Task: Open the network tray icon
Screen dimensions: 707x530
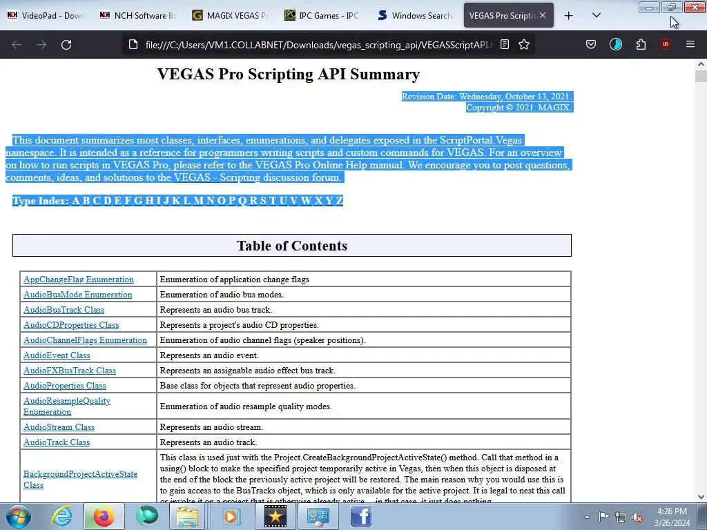Action: tap(621, 517)
